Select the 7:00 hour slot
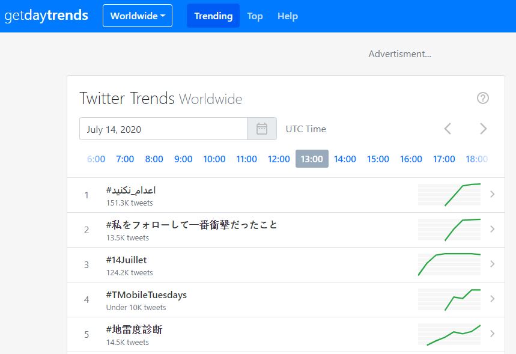This screenshot has height=354, width=516. pyautogui.click(x=125, y=159)
